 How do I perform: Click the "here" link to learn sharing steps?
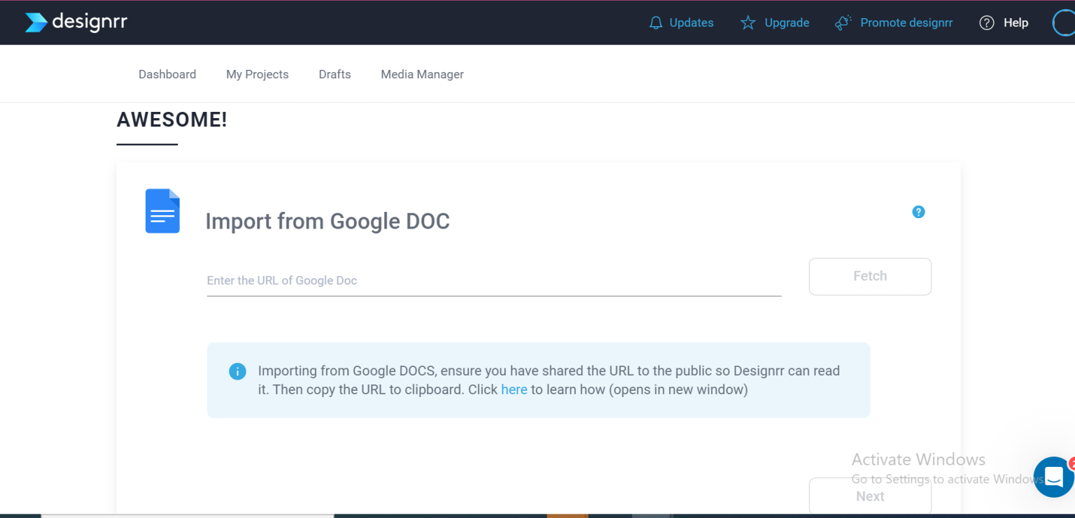(x=514, y=389)
